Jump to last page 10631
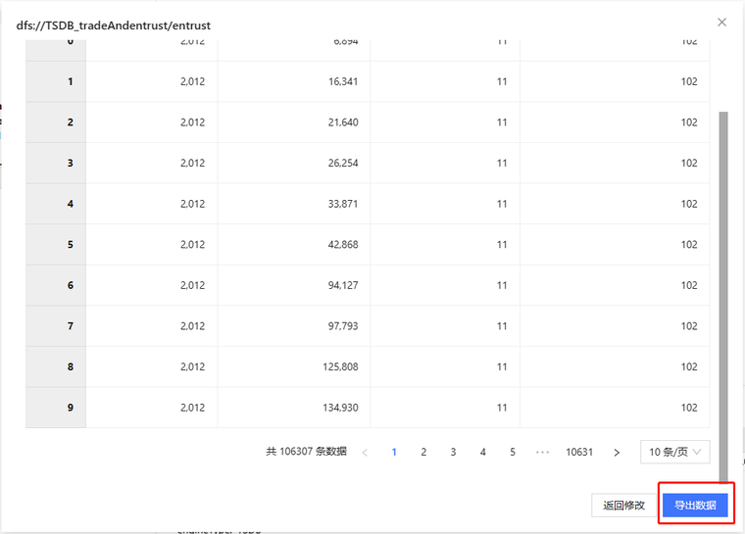 [x=579, y=453]
